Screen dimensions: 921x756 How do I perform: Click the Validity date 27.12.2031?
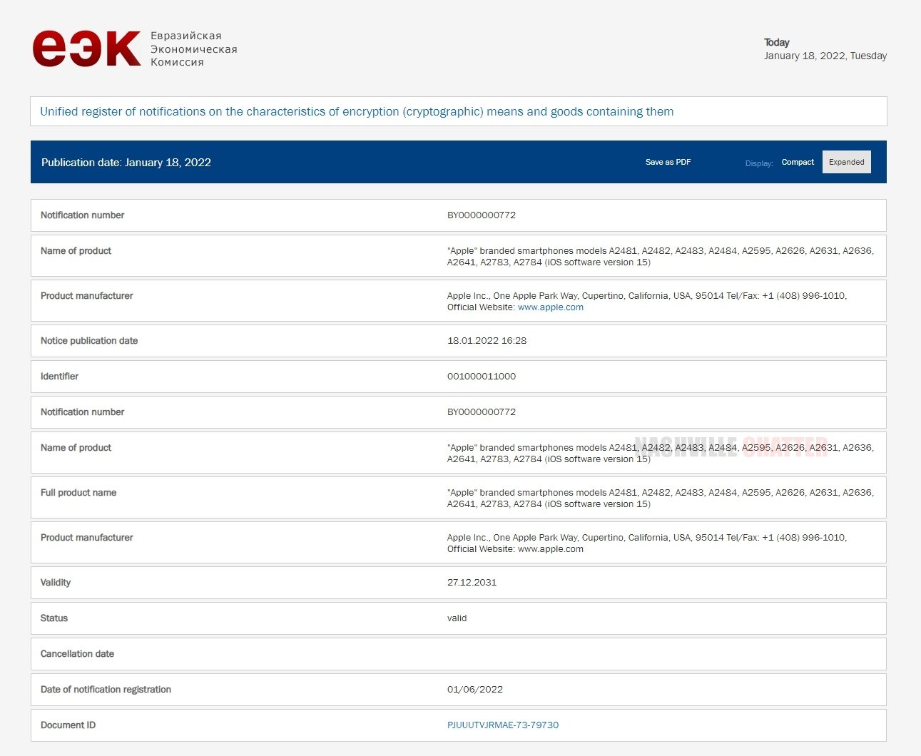click(472, 582)
